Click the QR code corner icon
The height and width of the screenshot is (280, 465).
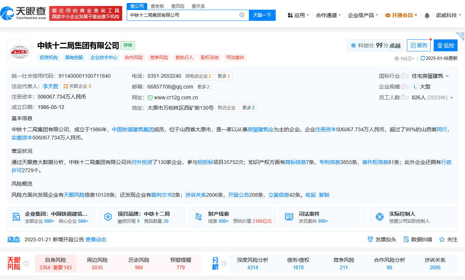[460, 37]
